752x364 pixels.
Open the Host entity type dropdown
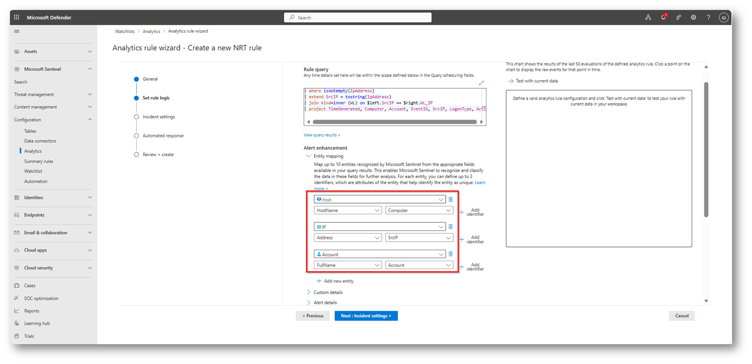click(380, 200)
